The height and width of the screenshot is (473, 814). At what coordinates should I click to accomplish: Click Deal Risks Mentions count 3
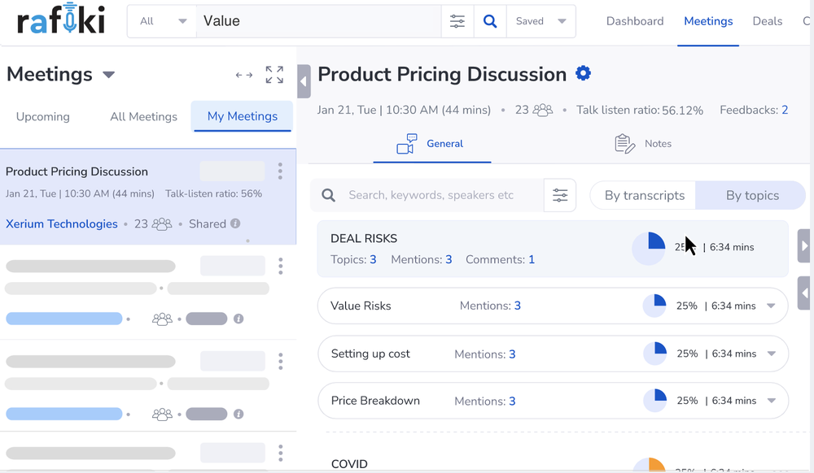coord(449,259)
